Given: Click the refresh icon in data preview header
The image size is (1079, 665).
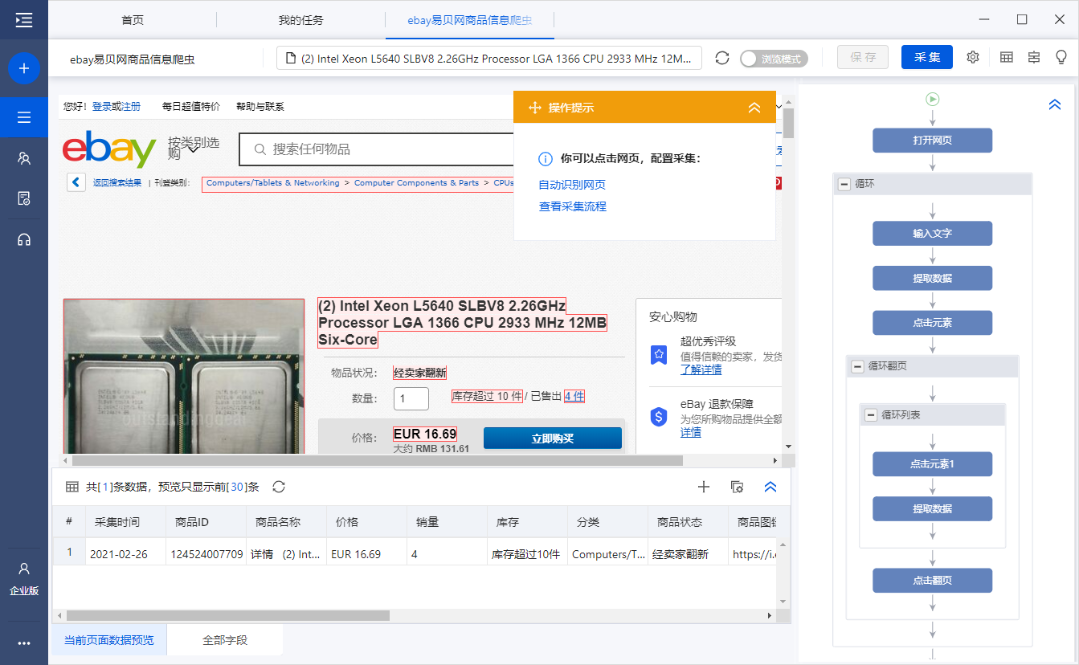Looking at the screenshot, I should tap(279, 487).
